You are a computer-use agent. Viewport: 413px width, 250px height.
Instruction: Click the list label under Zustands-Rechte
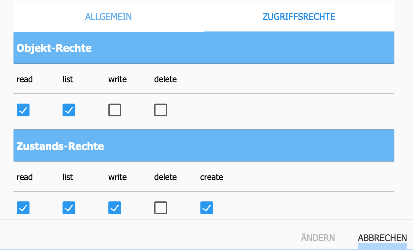pyautogui.click(x=68, y=177)
